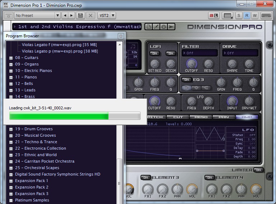
Task: Toggle the W automation write button
Action: coord(255,15)
